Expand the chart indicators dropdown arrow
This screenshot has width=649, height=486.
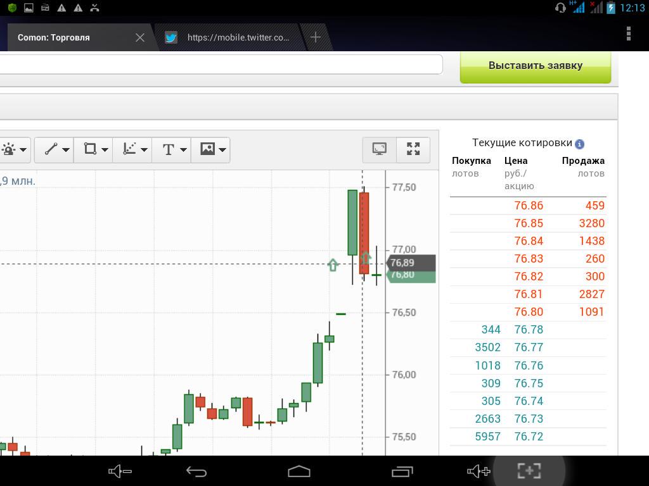coord(144,149)
